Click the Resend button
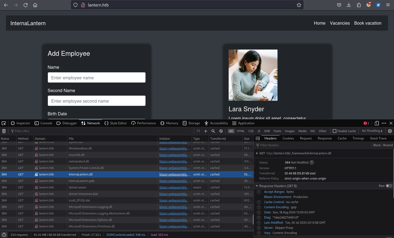394x238 pixels. pos(388,145)
